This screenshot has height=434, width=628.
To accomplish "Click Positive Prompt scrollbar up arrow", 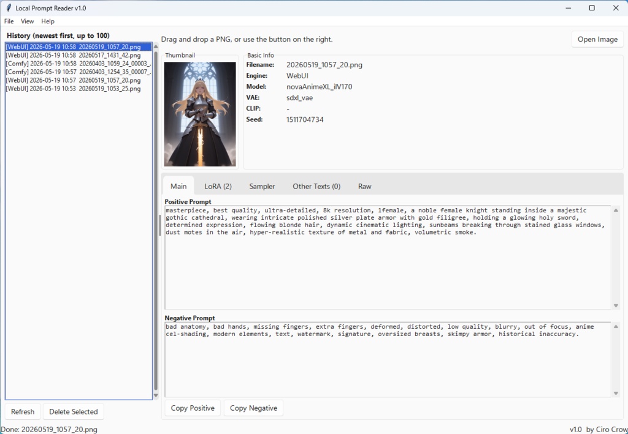I will 616,210.
